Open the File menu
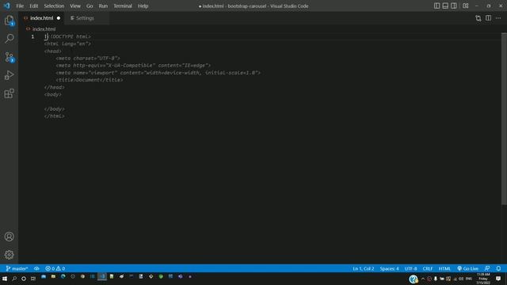 [20, 6]
